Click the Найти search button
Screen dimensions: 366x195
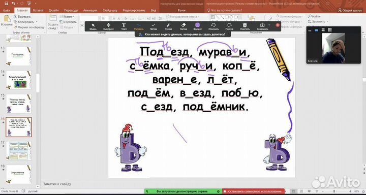pos(314,16)
